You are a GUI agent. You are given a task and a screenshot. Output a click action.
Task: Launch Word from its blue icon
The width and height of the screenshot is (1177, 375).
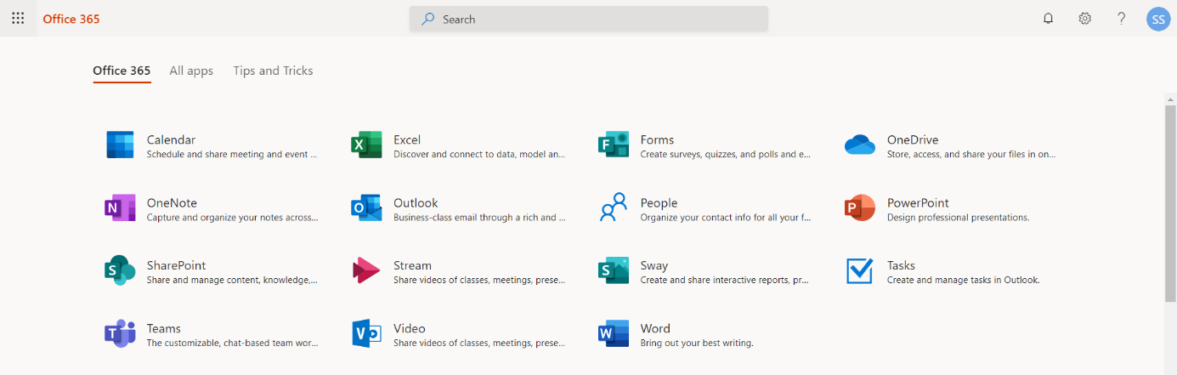pos(613,334)
